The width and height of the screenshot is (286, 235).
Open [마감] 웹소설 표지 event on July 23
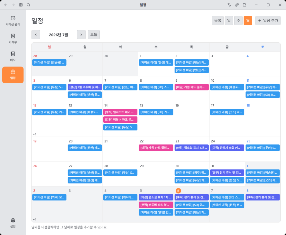click(x=192, y=148)
